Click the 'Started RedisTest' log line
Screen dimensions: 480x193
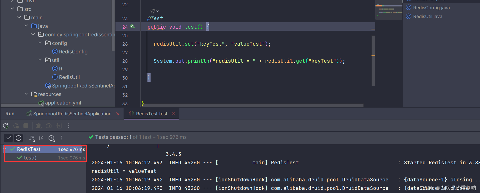click(285, 163)
